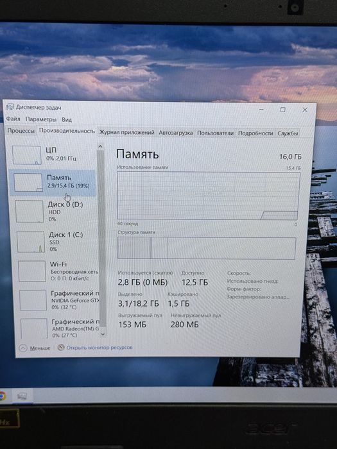The image size is (337, 449).
Task: Select Диск 1 (C:) SSD entry
Action: click(56, 242)
